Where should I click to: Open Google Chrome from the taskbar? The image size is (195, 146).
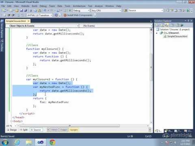click(52, 142)
